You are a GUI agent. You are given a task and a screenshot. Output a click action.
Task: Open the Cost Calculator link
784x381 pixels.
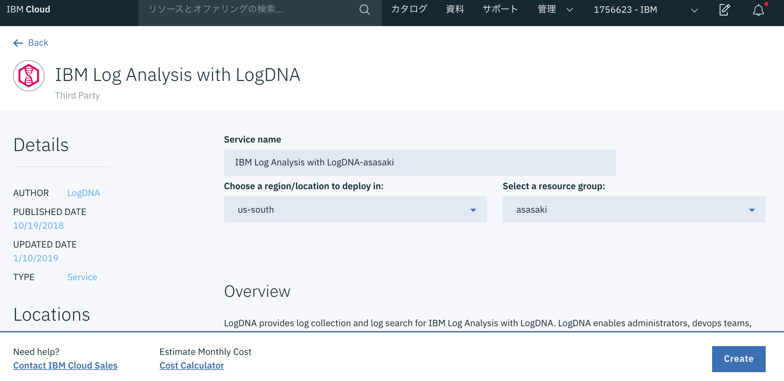(191, 365)
